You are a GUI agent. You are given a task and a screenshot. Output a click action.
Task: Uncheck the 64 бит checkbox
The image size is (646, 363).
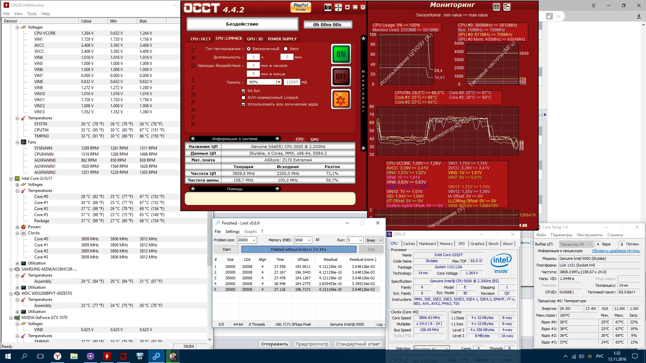coord(243,91)
